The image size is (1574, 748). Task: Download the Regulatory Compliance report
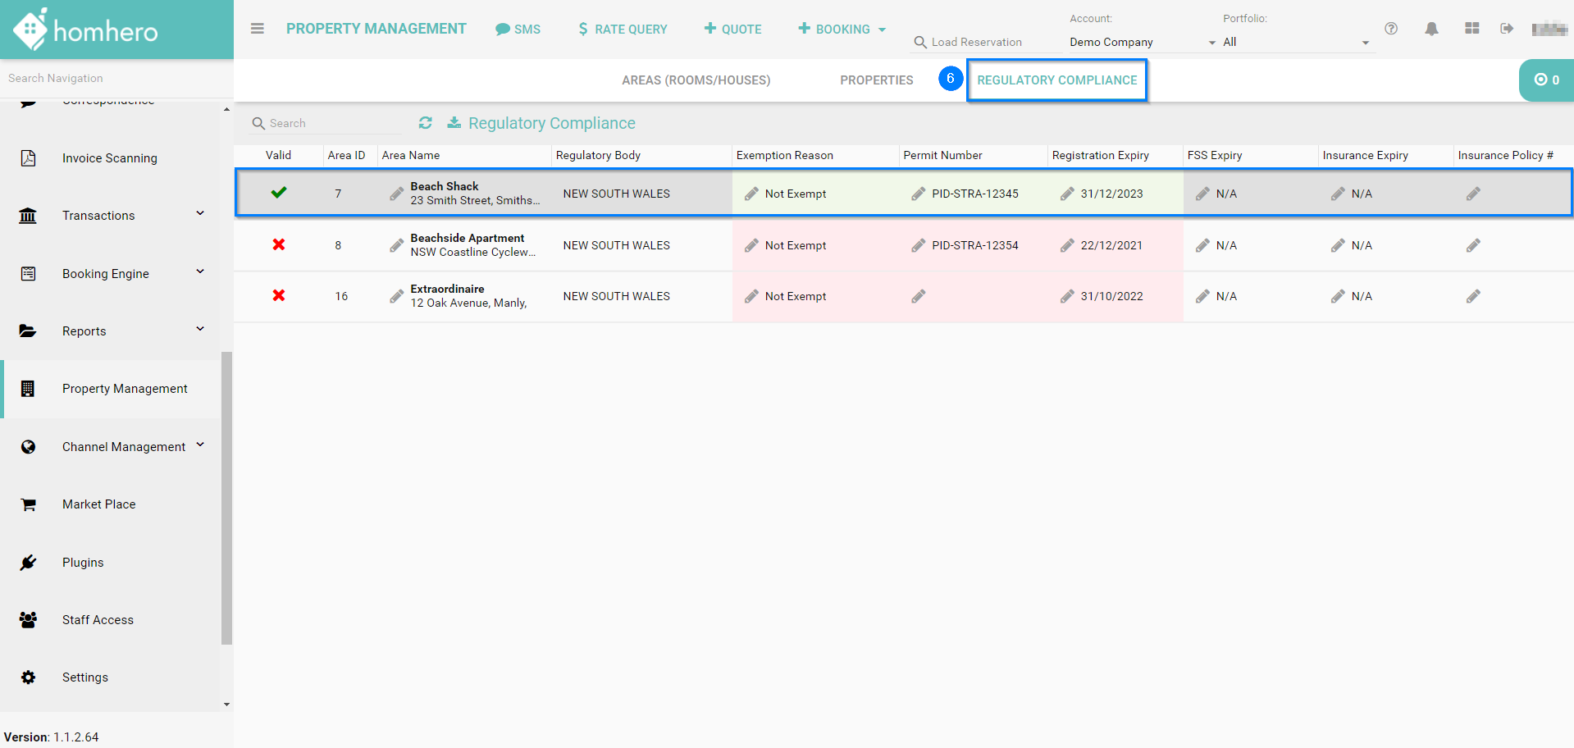[454, 123]
